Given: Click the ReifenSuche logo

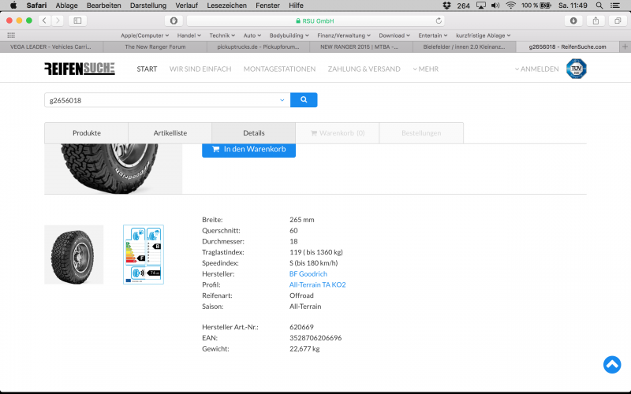Looking at the screenshot, I should (x=80, y=69).
